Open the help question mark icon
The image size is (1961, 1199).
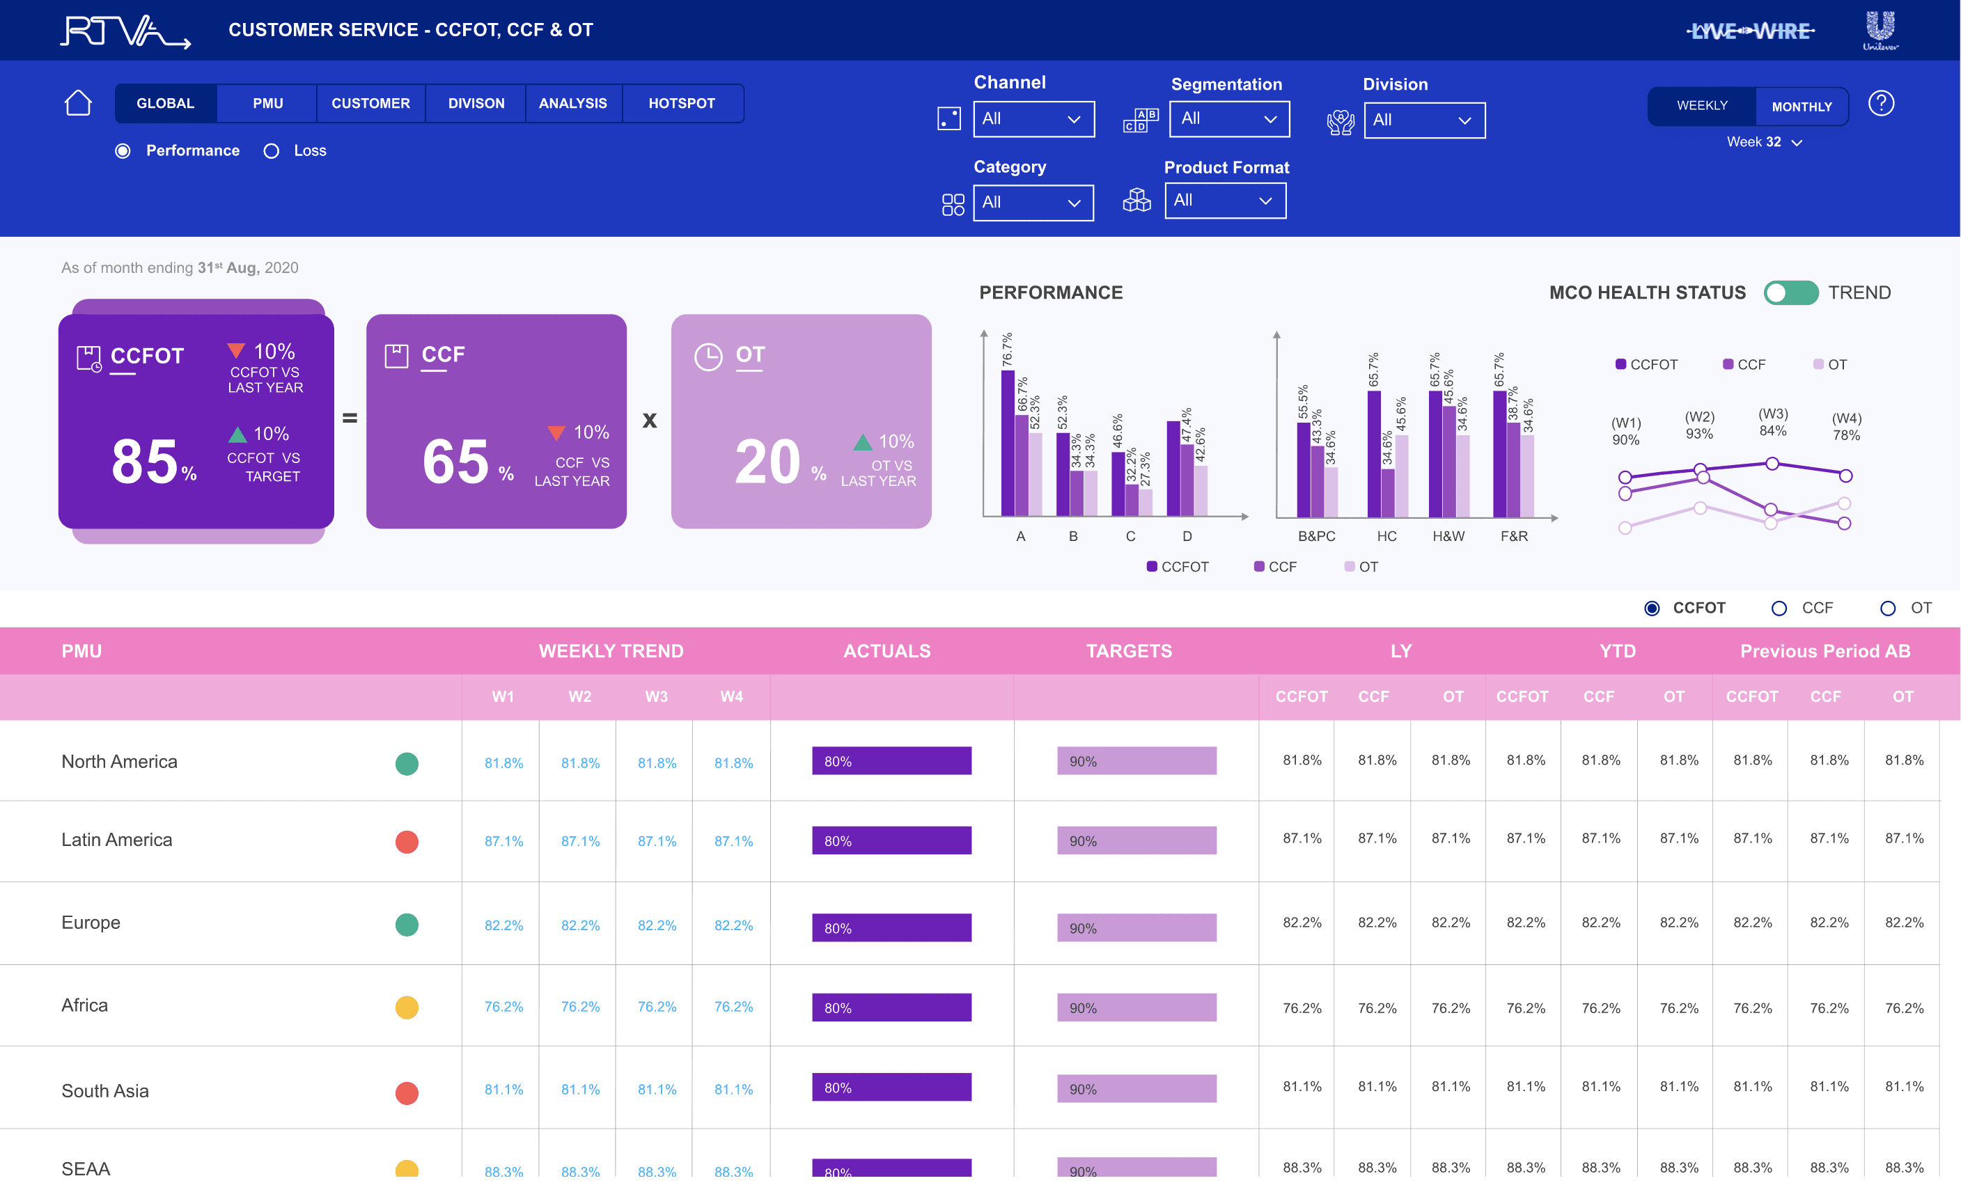click(x=1881, y=104)
